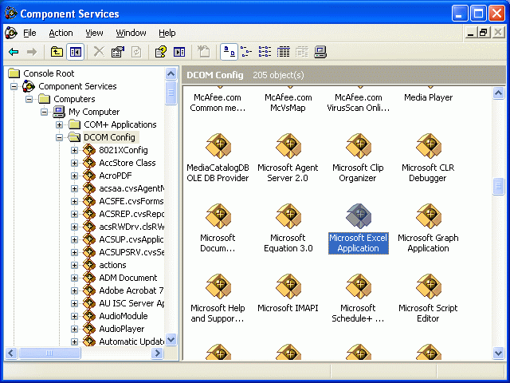The image size is (510, 383).
Task: Open Properties from the toolbar
Action: click(x=118, y=52)
